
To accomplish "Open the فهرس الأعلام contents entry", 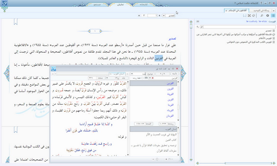I will 265,38.
